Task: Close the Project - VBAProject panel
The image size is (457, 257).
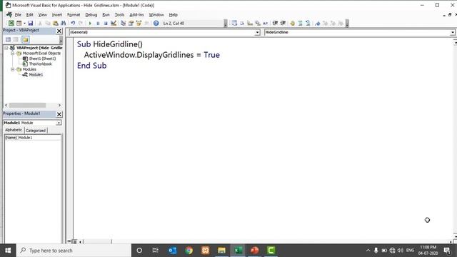Action: tap(59, 31)
